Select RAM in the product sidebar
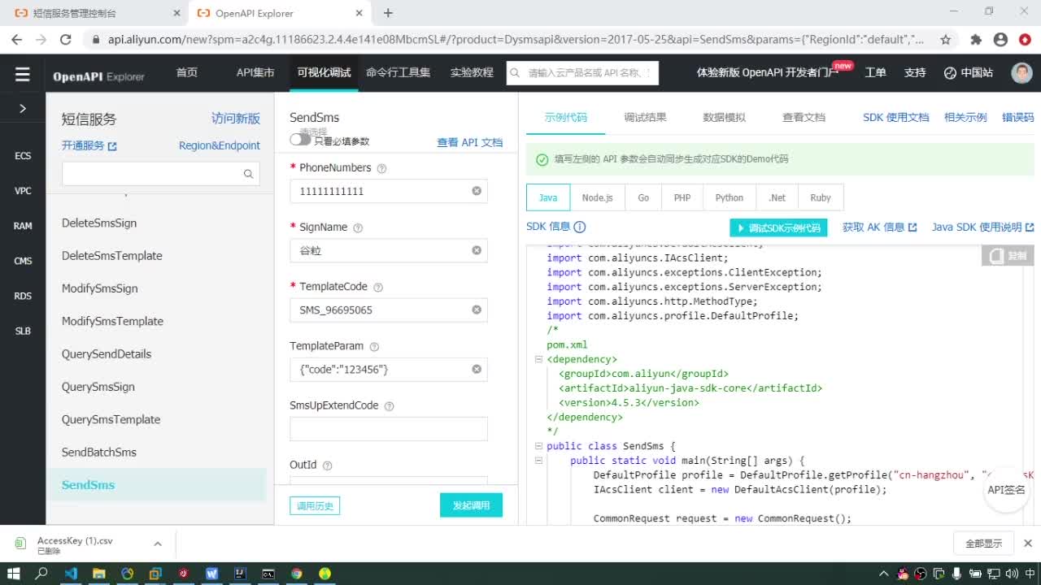The width and height of the screenshot is (1041, 585). pyautogui.click(x=23, y=226)
